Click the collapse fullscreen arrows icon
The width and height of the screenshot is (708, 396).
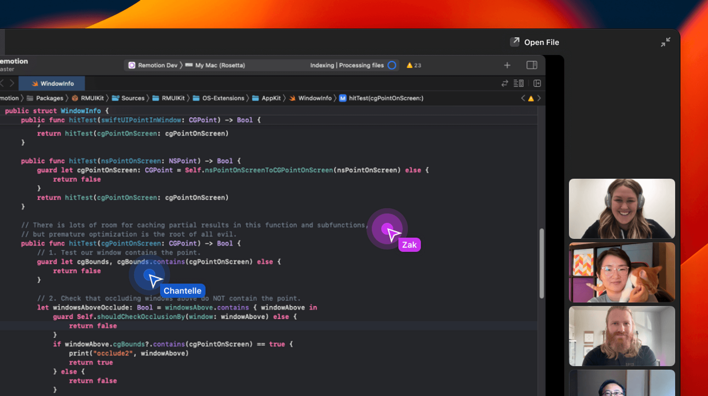point(666,42)
